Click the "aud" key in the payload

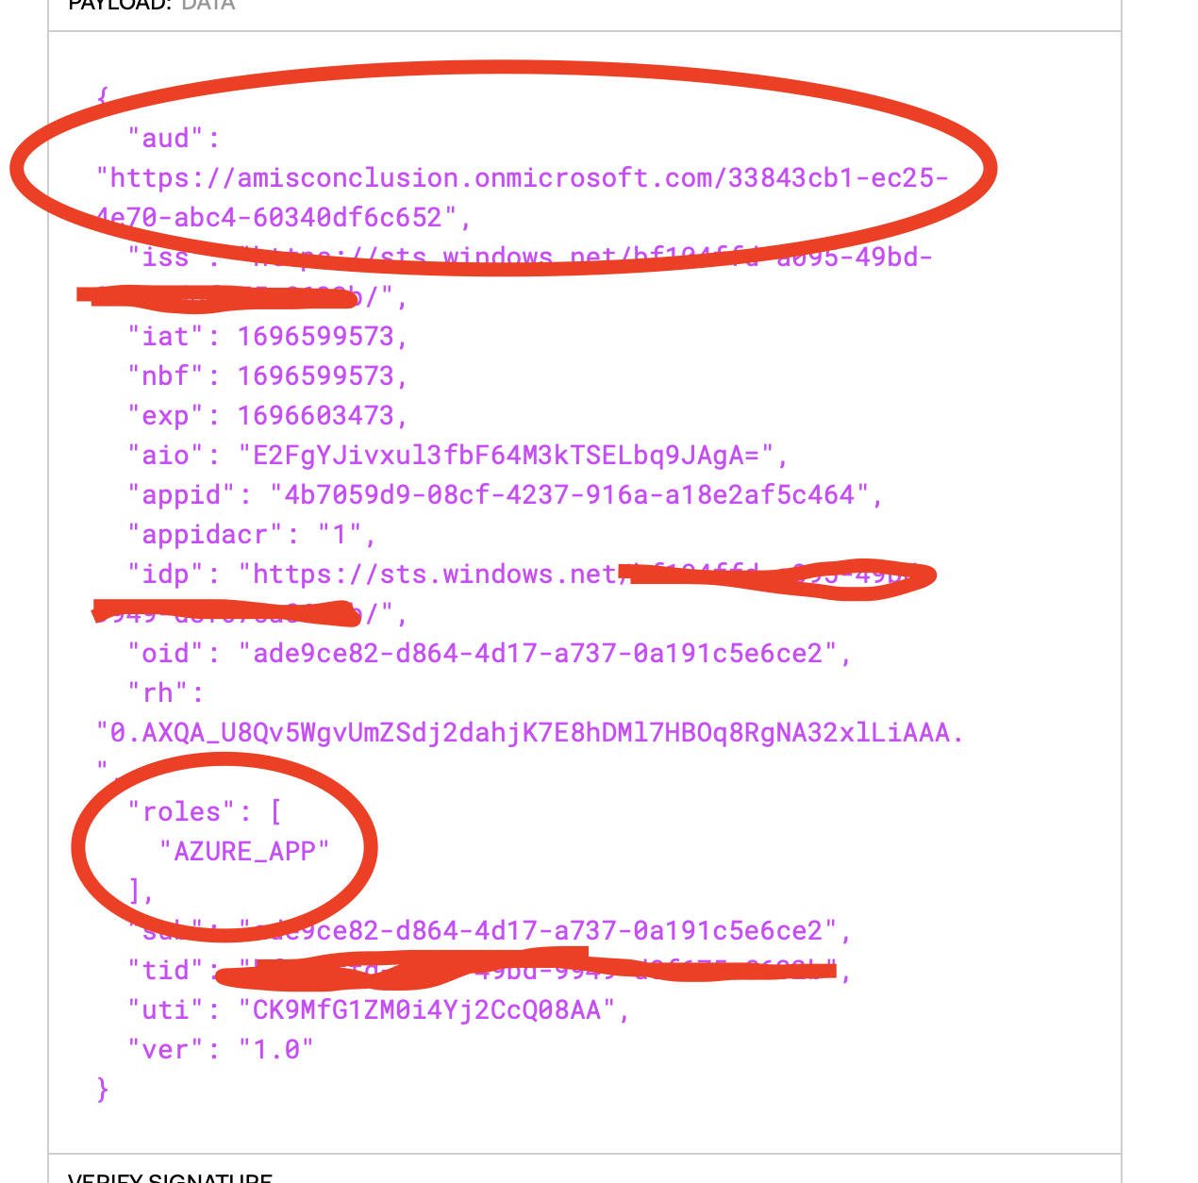(x=166, y=139)
